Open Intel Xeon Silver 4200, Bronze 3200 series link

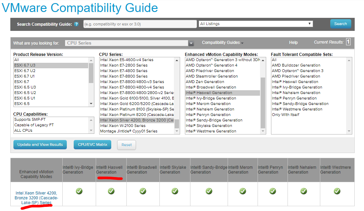[x=36, y=198]
